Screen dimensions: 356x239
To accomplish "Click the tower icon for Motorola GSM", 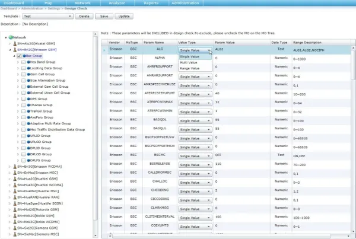I will (x=14, y=210).
